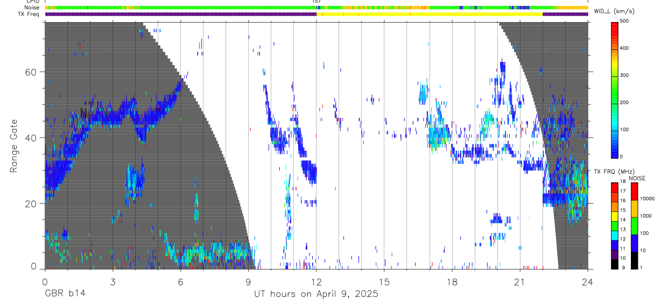The image size is (661, 305).
Task: Click the '16' MHz frequency legend label
Action: point(623,201)
